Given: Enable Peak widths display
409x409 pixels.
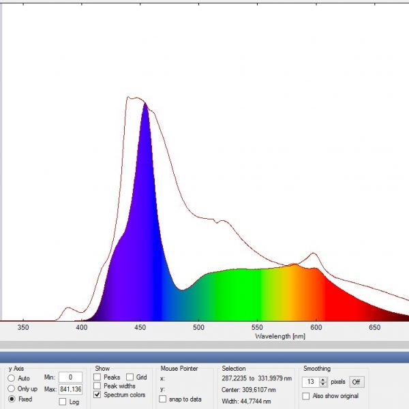Looking at the screenshot, I should point(97,386).
